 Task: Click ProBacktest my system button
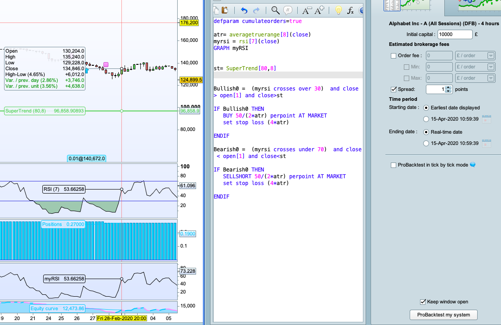point(443,315)
